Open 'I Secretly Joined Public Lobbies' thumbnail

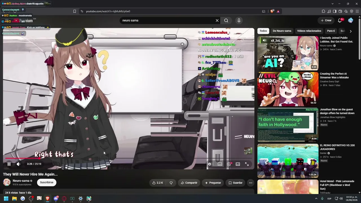[288, 53]
